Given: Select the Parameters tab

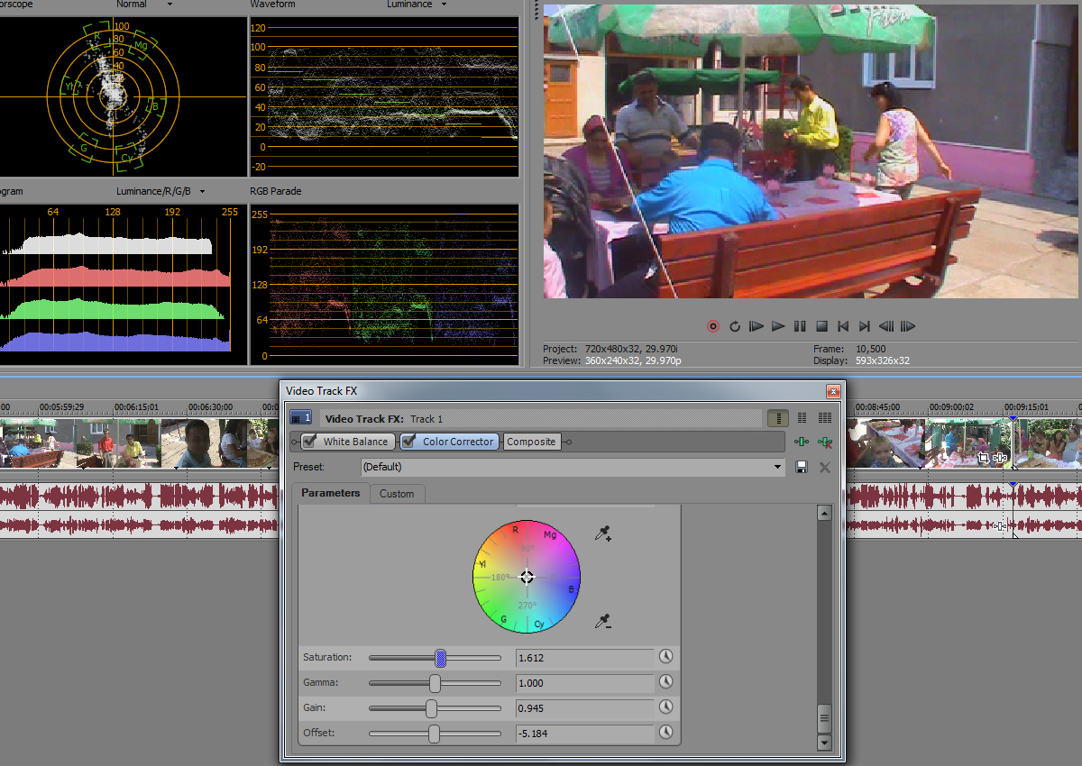Looking at the screenshot, I should pyautogui.click(x=330, y=493).
